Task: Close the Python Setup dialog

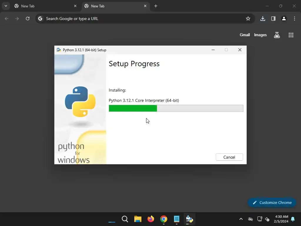Action: (240, 50)
